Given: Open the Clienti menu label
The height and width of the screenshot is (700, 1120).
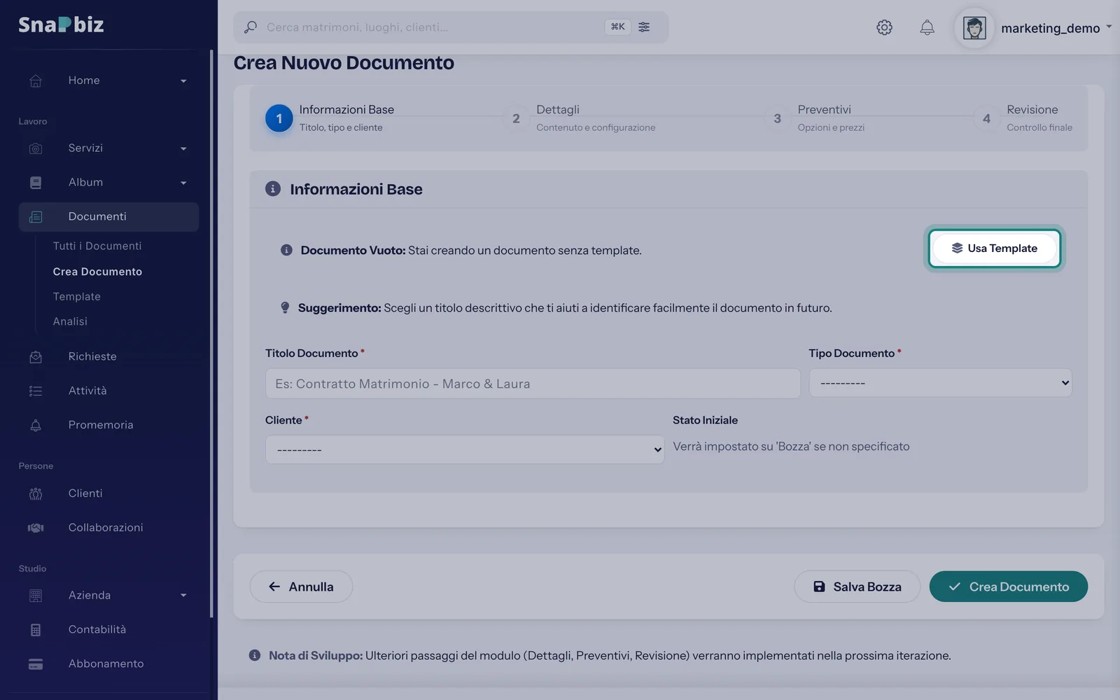Looking at the screenshot, I should 85,493.
